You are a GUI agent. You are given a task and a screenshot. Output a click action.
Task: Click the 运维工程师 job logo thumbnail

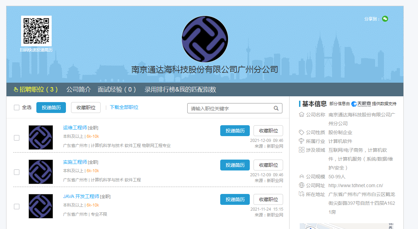tap(41, 137)
